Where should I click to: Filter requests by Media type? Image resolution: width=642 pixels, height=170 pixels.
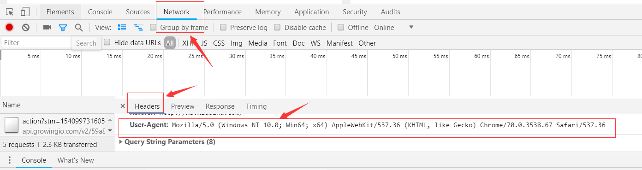[x=258, y=43]
